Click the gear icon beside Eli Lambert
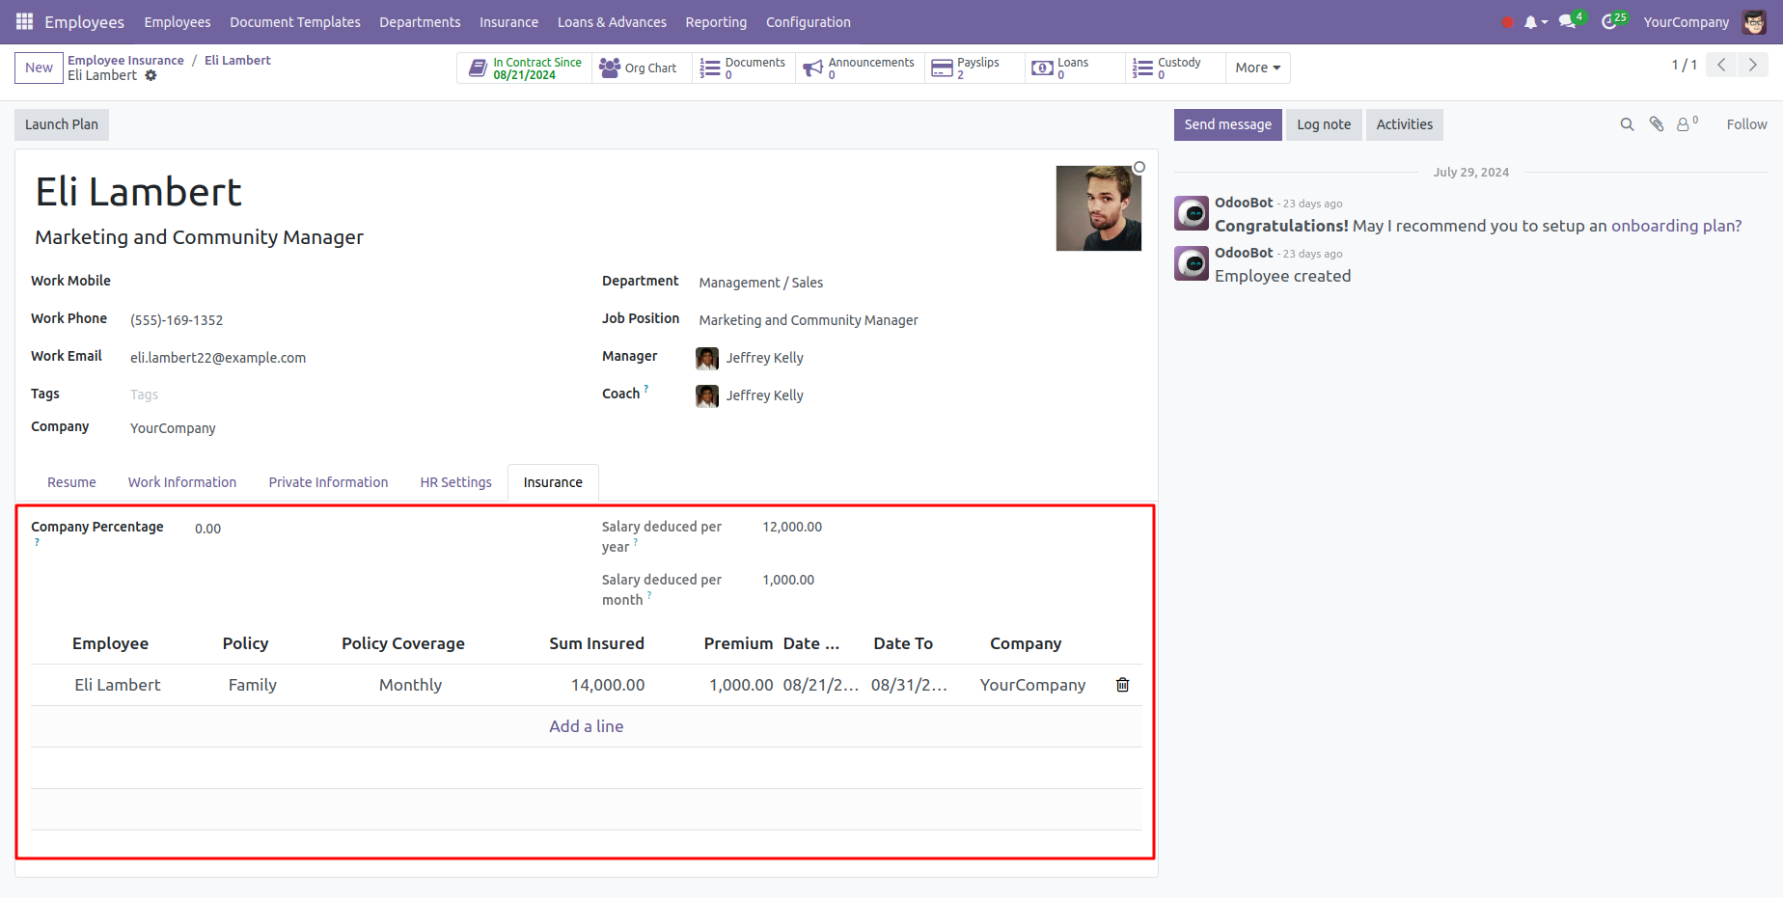1783x898 pixels. (151, 75)
